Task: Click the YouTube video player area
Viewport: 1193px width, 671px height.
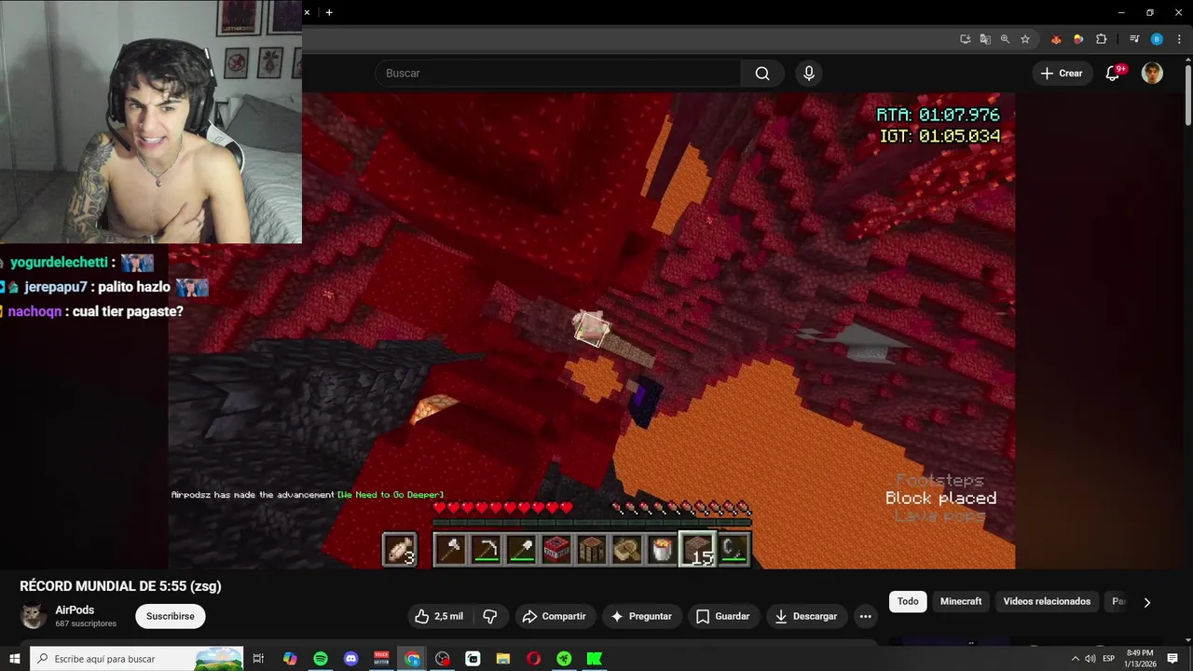Action: pyautogui.click(x=592, y=331)
